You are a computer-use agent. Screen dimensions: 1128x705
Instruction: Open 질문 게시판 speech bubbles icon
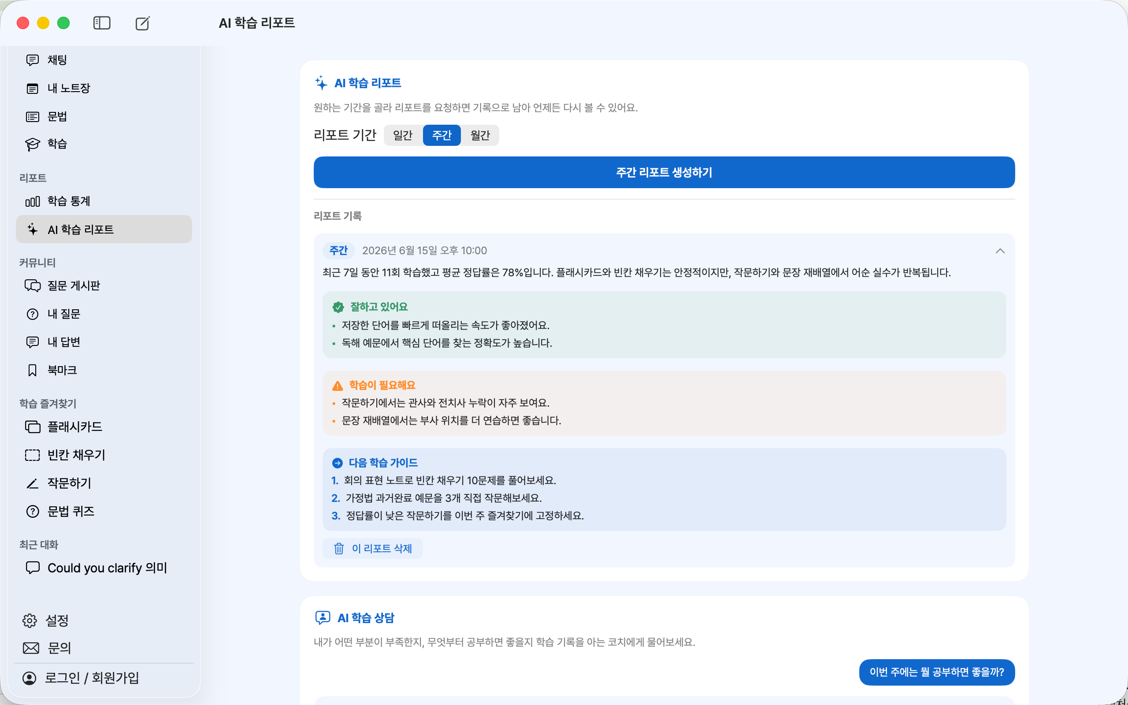point(32,286)
